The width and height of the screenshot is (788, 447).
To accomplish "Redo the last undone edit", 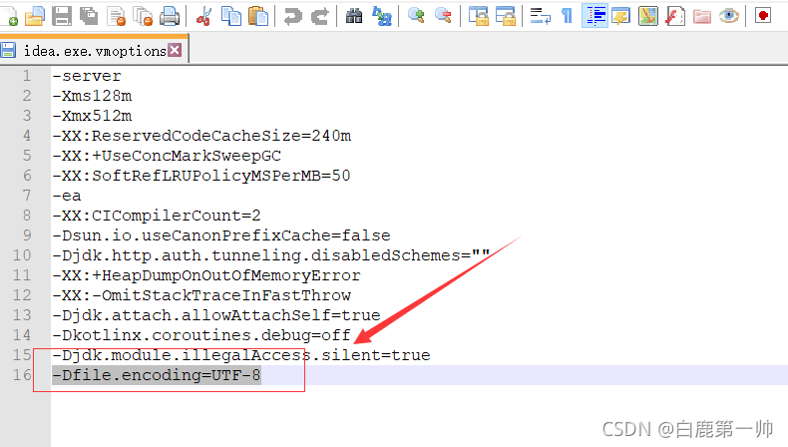I will (x=319, y=16).
